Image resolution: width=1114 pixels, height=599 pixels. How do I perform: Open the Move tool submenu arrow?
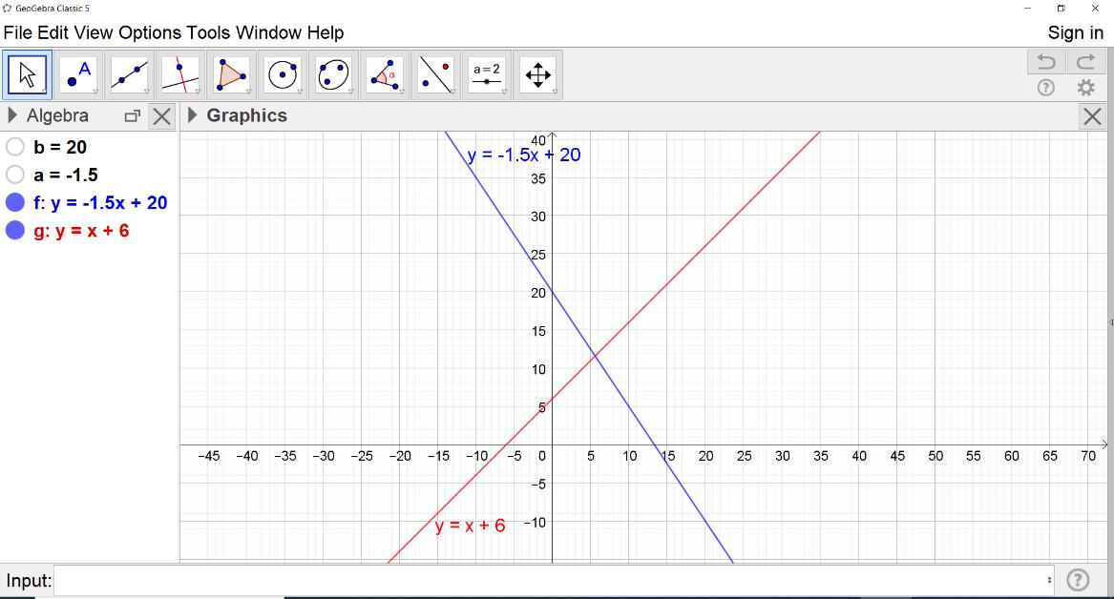(x=45, y=92)
